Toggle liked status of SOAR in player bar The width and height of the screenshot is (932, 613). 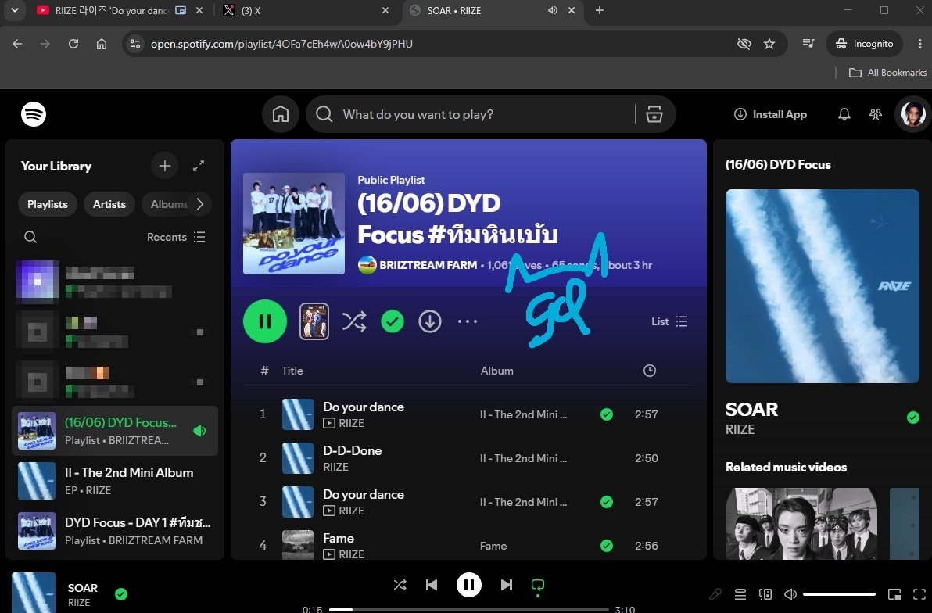(121, 594)
